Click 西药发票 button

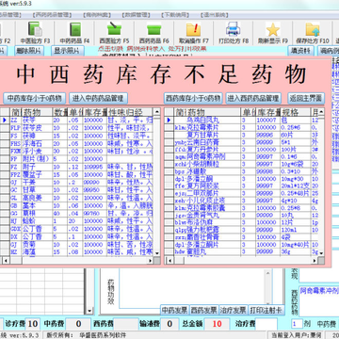coord(204,310)
